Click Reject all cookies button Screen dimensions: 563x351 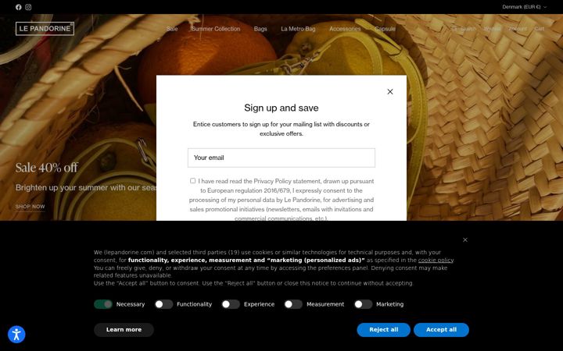pos(383,329)
